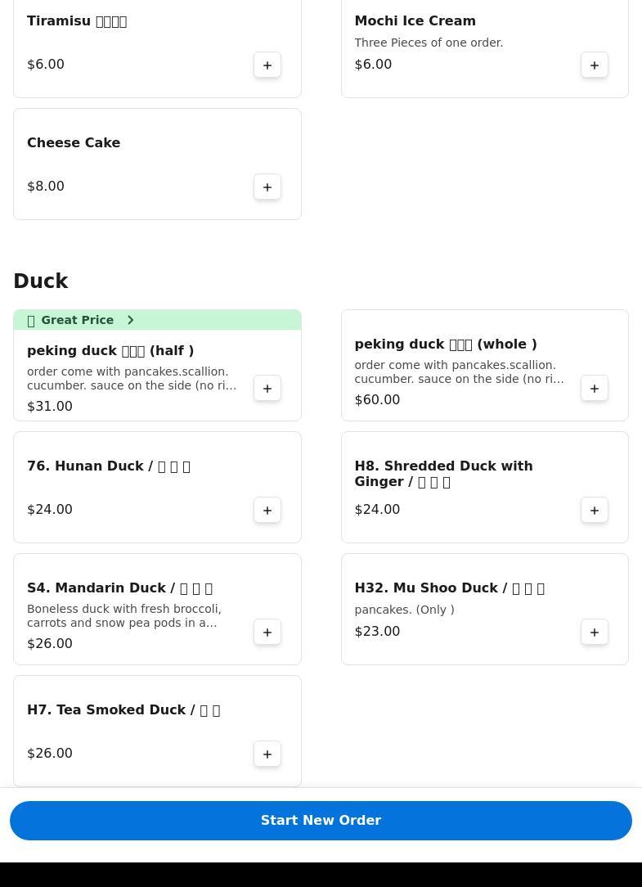Viewport: 642px width, 887px height.
Task: Add half peking duck to the order
Action: tap(267, 388)
